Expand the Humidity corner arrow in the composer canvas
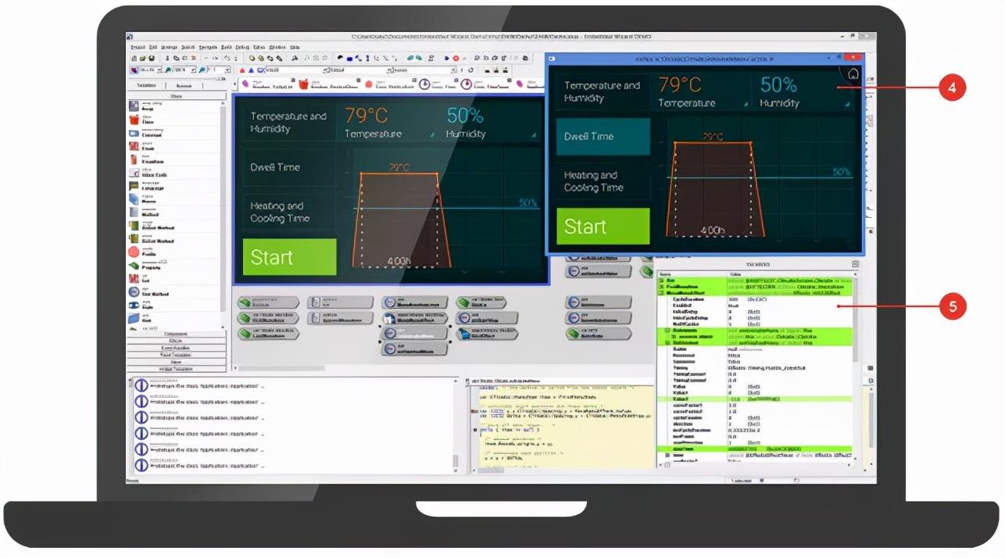Viewport: 1005px width, 558px height. (534, 135)
